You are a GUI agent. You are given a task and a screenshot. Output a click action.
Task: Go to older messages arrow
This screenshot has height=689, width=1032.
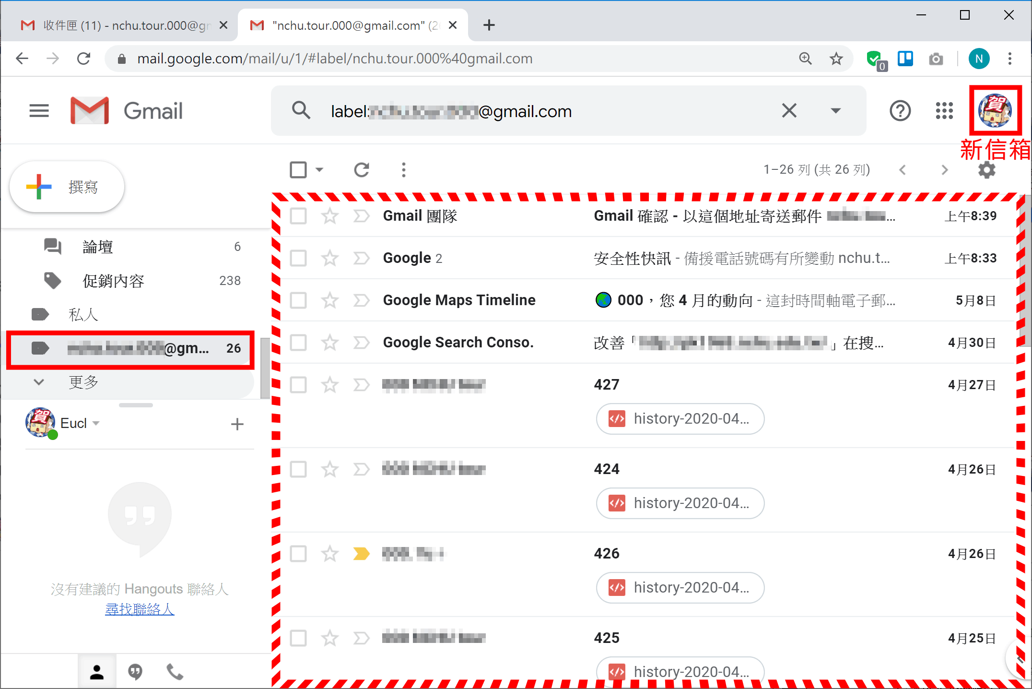tap(945, 170)
